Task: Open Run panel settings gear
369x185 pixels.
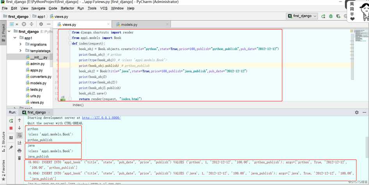Action: click(357, 112)
